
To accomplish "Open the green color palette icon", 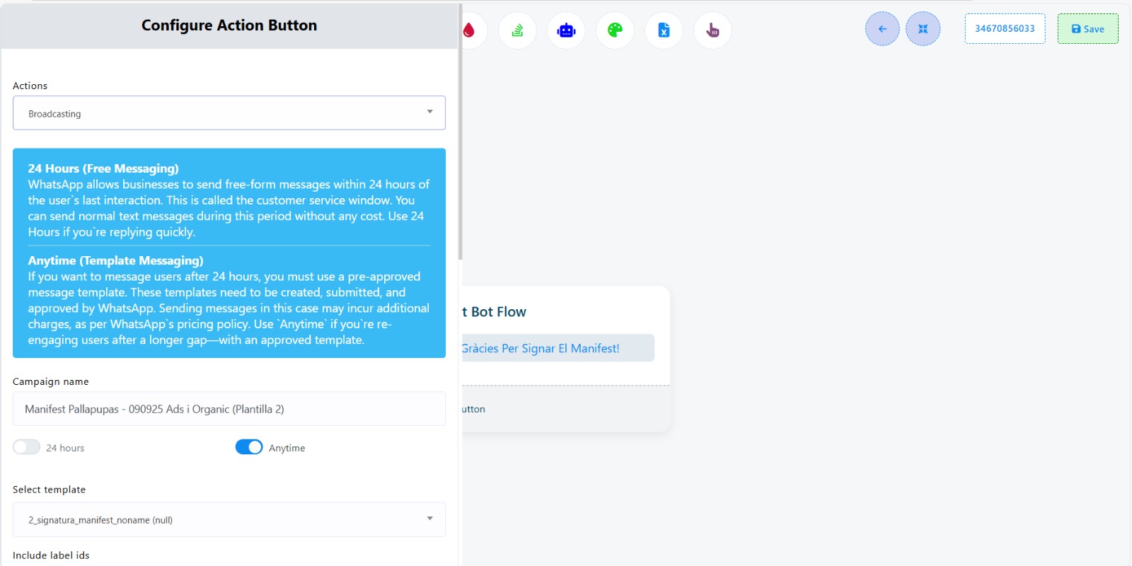I will [x=616, y=30].
